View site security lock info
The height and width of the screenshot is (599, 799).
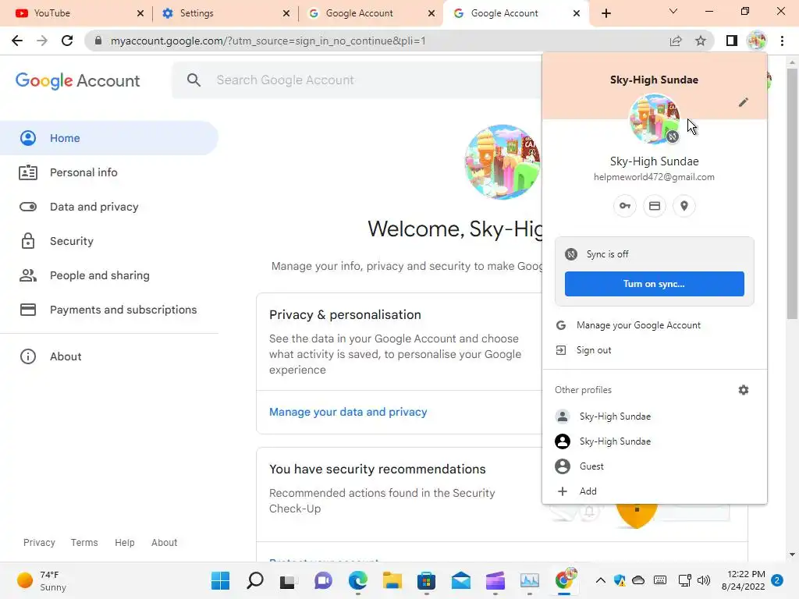pos(98,41)
